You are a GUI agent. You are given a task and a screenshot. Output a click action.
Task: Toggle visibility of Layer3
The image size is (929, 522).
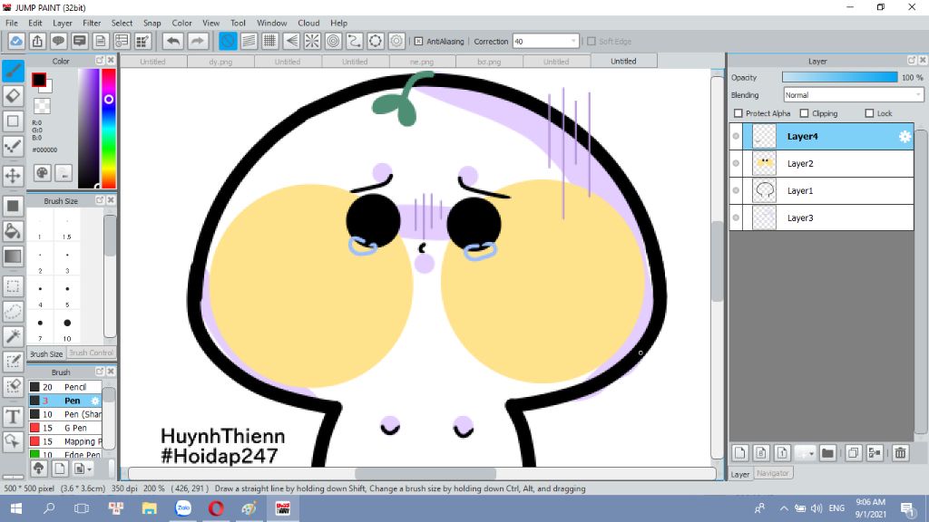736,217
